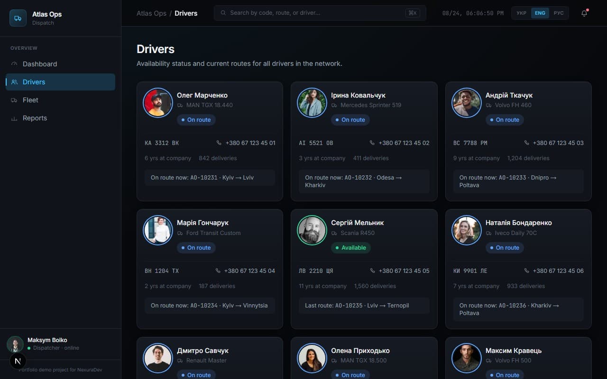This screenshot has width=607, height=379.
Task: Click truck icon beside Scania R450
Action: [334, 233]
